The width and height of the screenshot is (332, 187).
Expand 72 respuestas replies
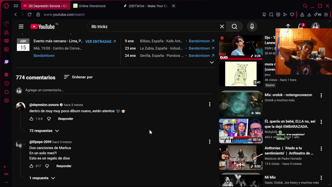point(44,131)
